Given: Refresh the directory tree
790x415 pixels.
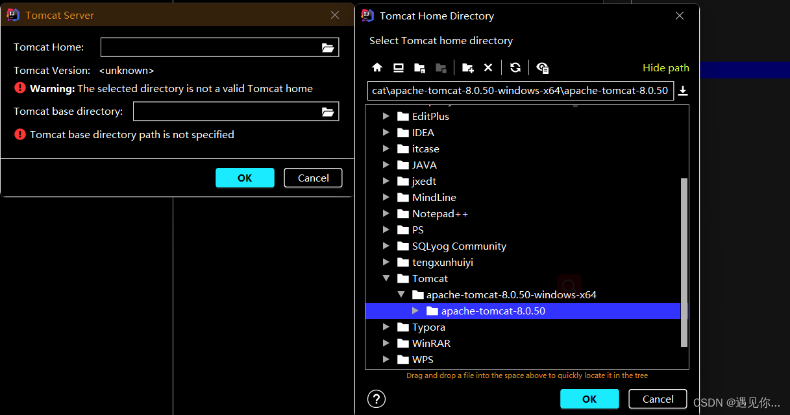Looking at the screenshot, I should pos(515,67).
